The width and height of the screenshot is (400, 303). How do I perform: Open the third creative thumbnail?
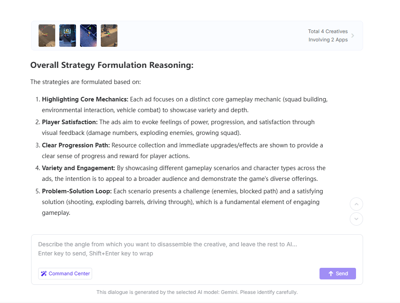(88, 36)
